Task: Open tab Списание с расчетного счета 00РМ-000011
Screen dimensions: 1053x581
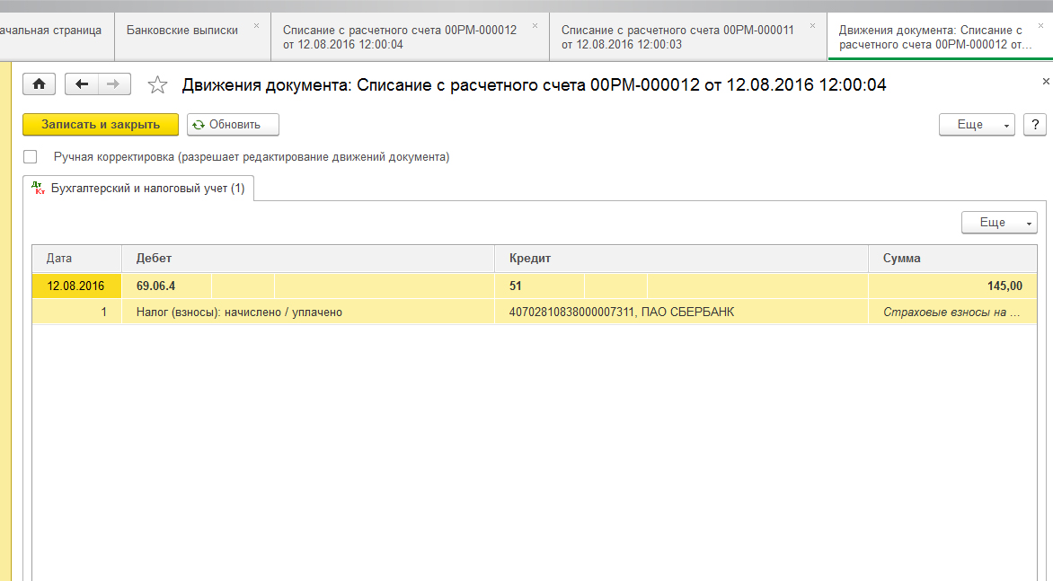Action: coord(677,37)
